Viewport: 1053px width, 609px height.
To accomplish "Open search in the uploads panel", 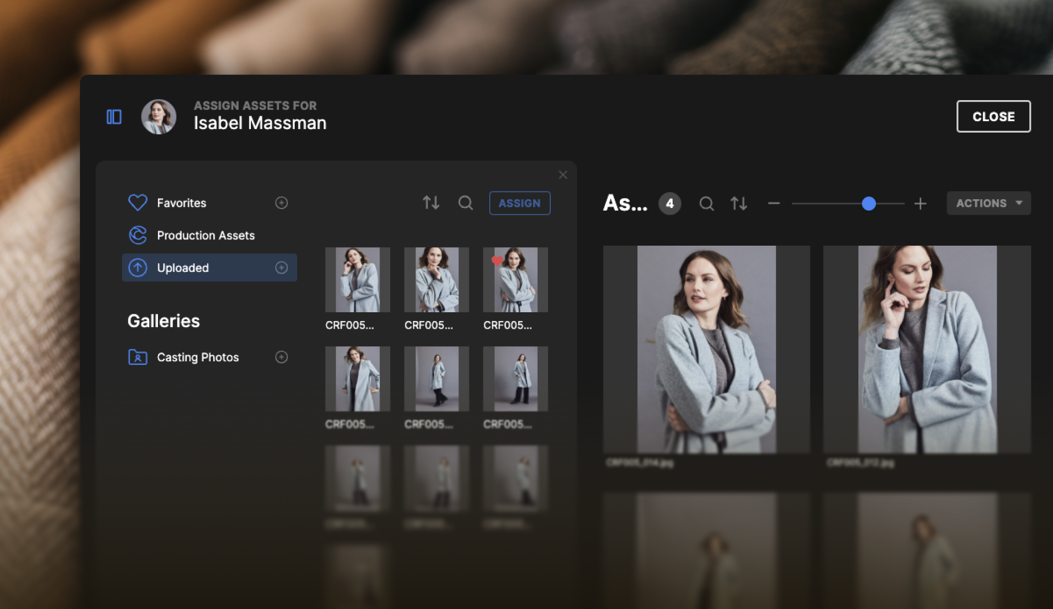I will pos(465,203).
